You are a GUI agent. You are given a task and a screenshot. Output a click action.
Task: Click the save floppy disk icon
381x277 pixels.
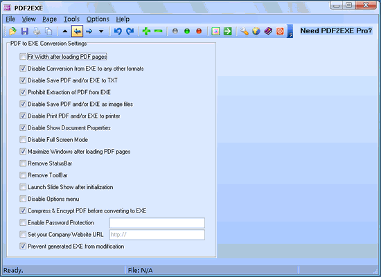click(25, 31)
